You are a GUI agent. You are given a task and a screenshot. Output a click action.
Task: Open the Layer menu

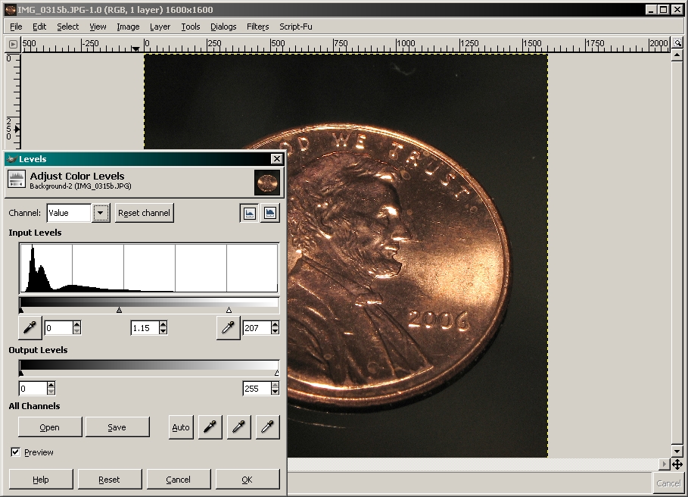click(x=160, y=27)
